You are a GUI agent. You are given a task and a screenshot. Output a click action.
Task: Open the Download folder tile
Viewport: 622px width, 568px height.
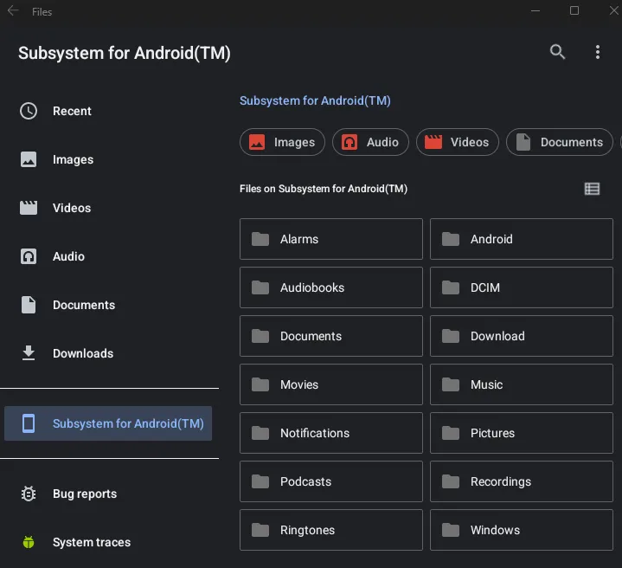coord(522,336)
